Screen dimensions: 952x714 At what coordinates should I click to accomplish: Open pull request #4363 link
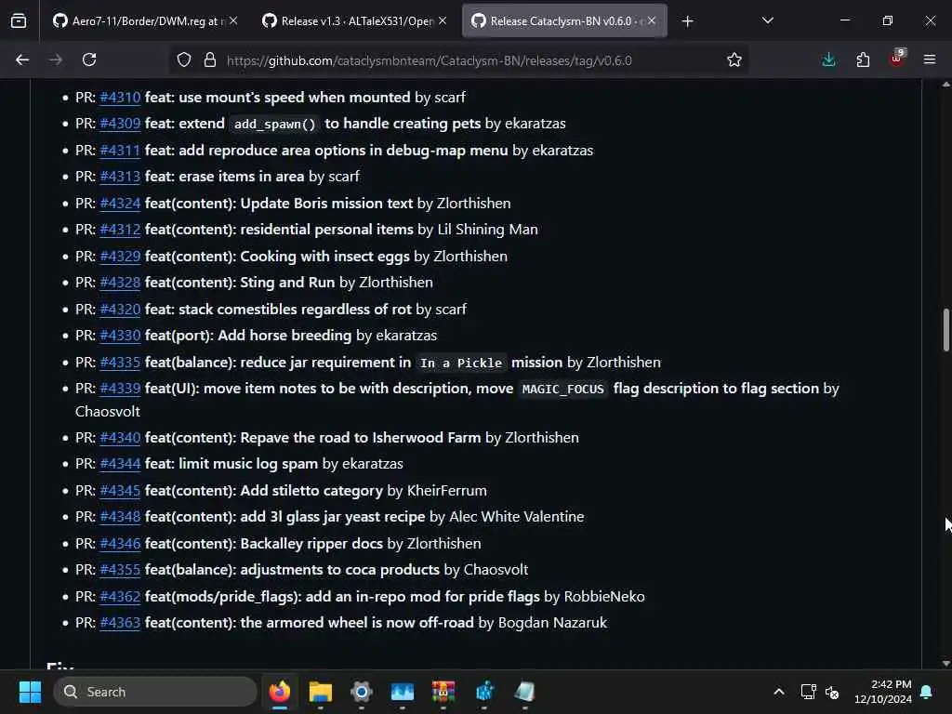pos(120,623)
